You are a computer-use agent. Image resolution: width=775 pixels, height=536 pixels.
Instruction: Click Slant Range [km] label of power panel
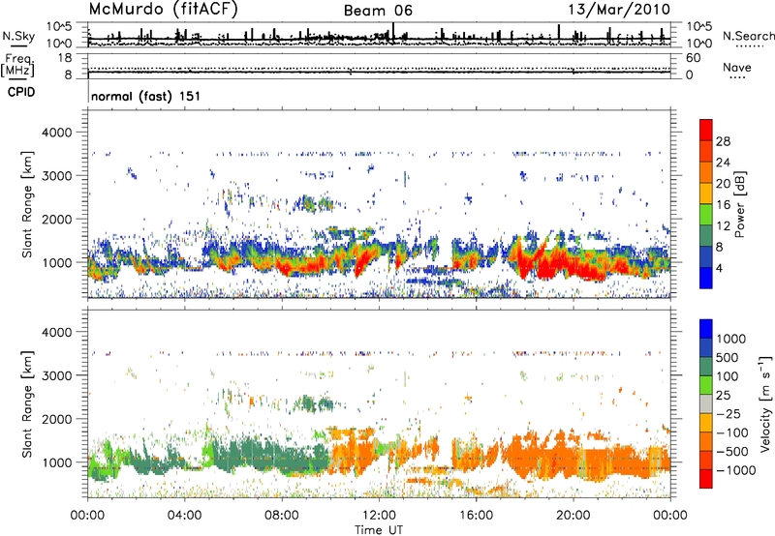(x=27, y=204)
